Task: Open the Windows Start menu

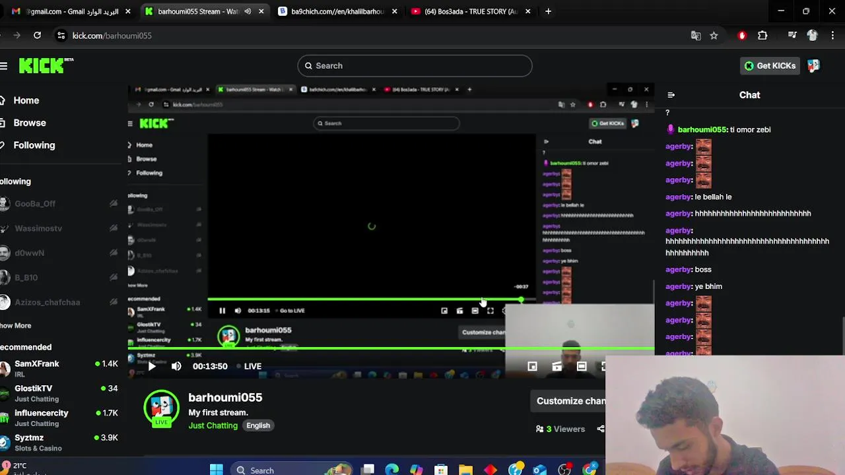Action: click(x=216, y=470)
